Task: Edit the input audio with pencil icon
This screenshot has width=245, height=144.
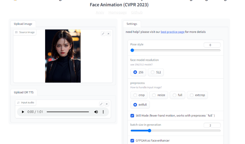Action: click(x=101, y=104)
